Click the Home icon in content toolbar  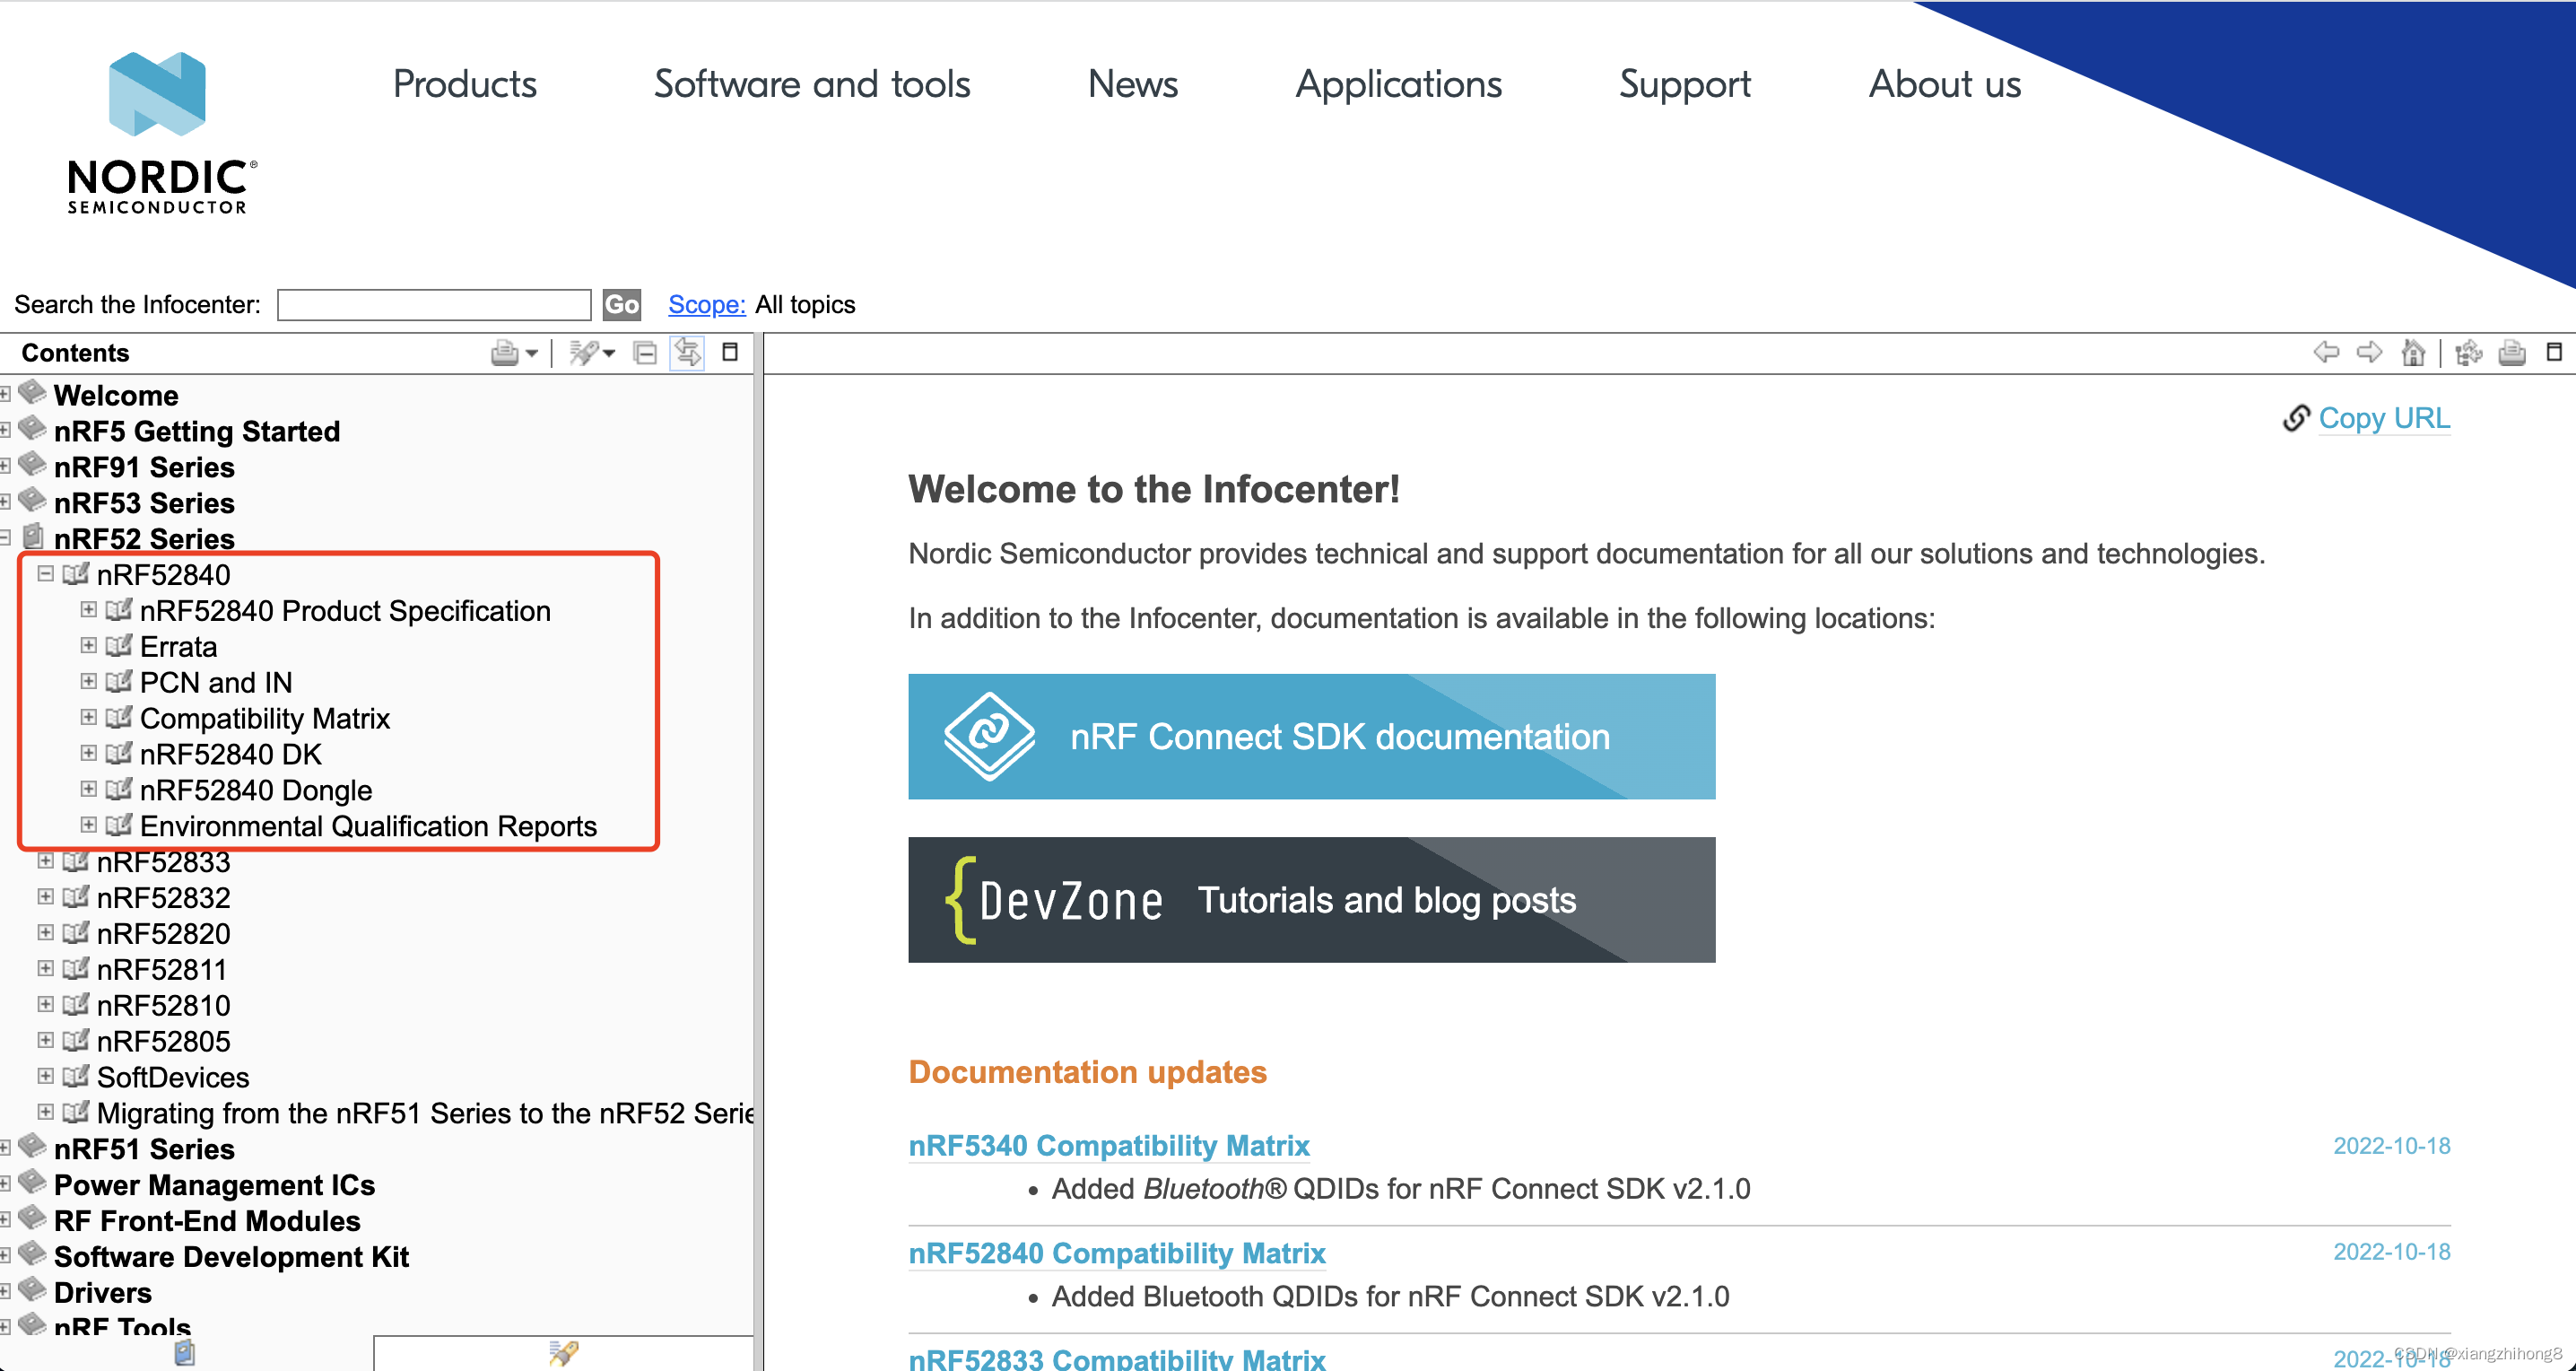click(x=2412, y=352)
